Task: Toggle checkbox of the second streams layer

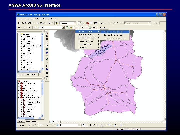Action: pyautogui.click(x=24, y=43)
